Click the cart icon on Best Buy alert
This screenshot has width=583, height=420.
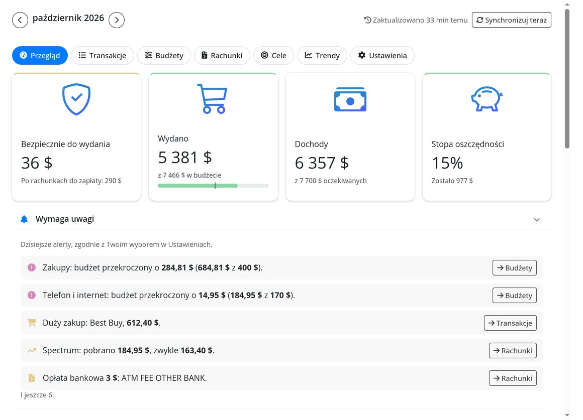tap(32, 323)
